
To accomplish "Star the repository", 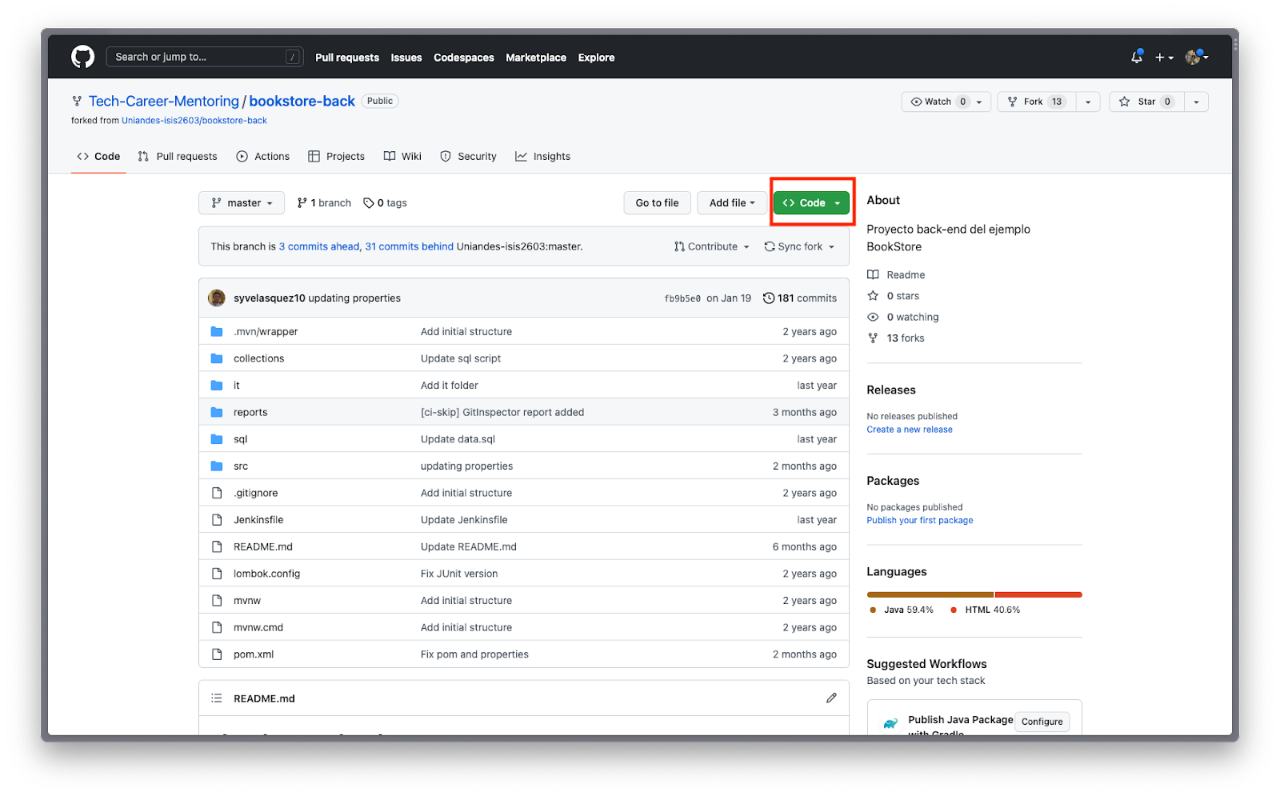I will tap(1146, 102).
